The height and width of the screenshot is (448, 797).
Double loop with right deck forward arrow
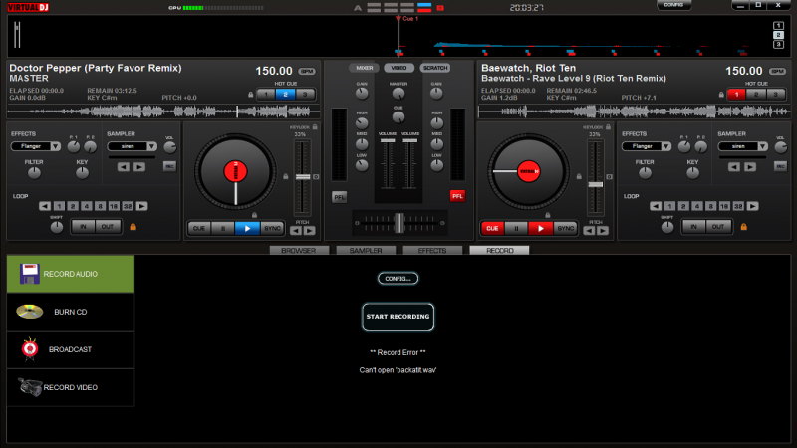(x=753, y=206)
